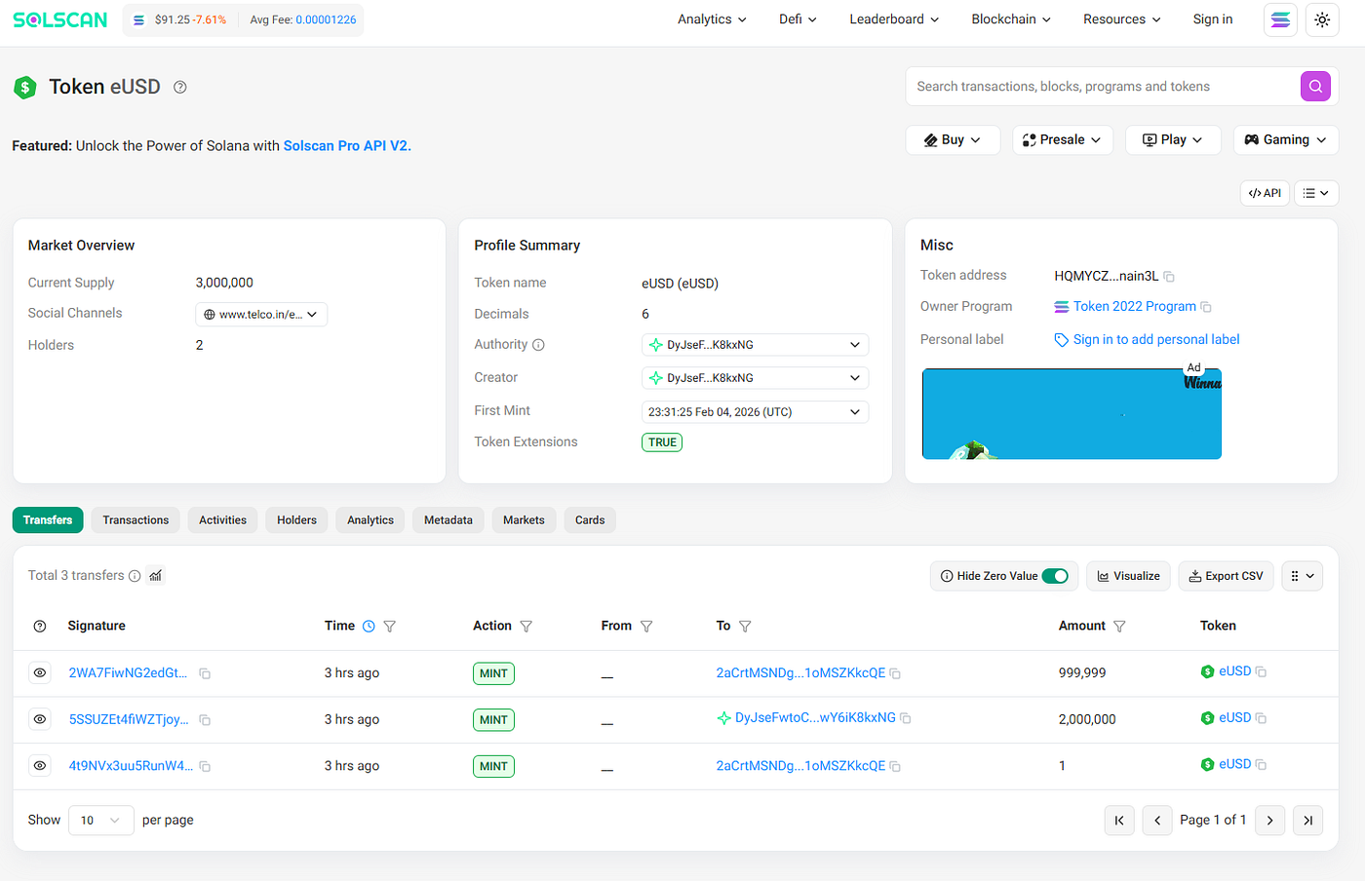
Task: Switch to the Markets tab
Action: point(524,520)
